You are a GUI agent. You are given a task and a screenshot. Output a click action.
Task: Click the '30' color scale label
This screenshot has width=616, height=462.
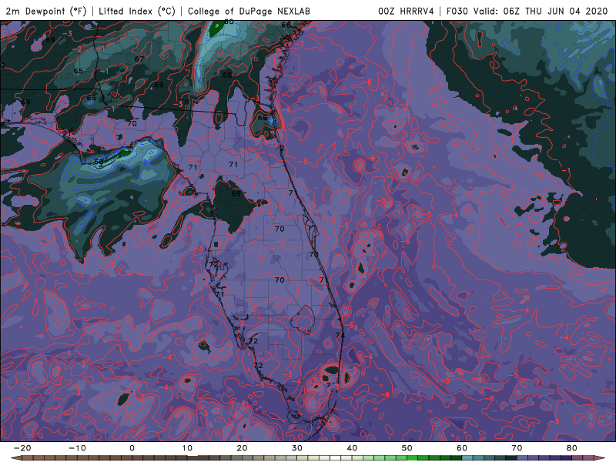tap(297, 448)
